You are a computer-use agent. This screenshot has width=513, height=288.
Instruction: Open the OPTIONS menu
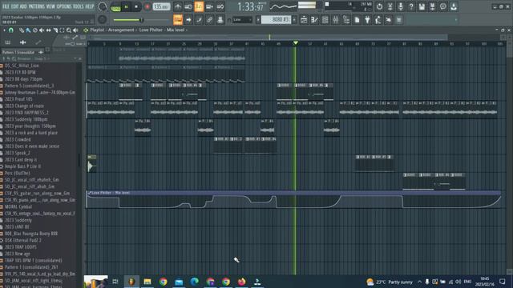[x=64, y=6]
